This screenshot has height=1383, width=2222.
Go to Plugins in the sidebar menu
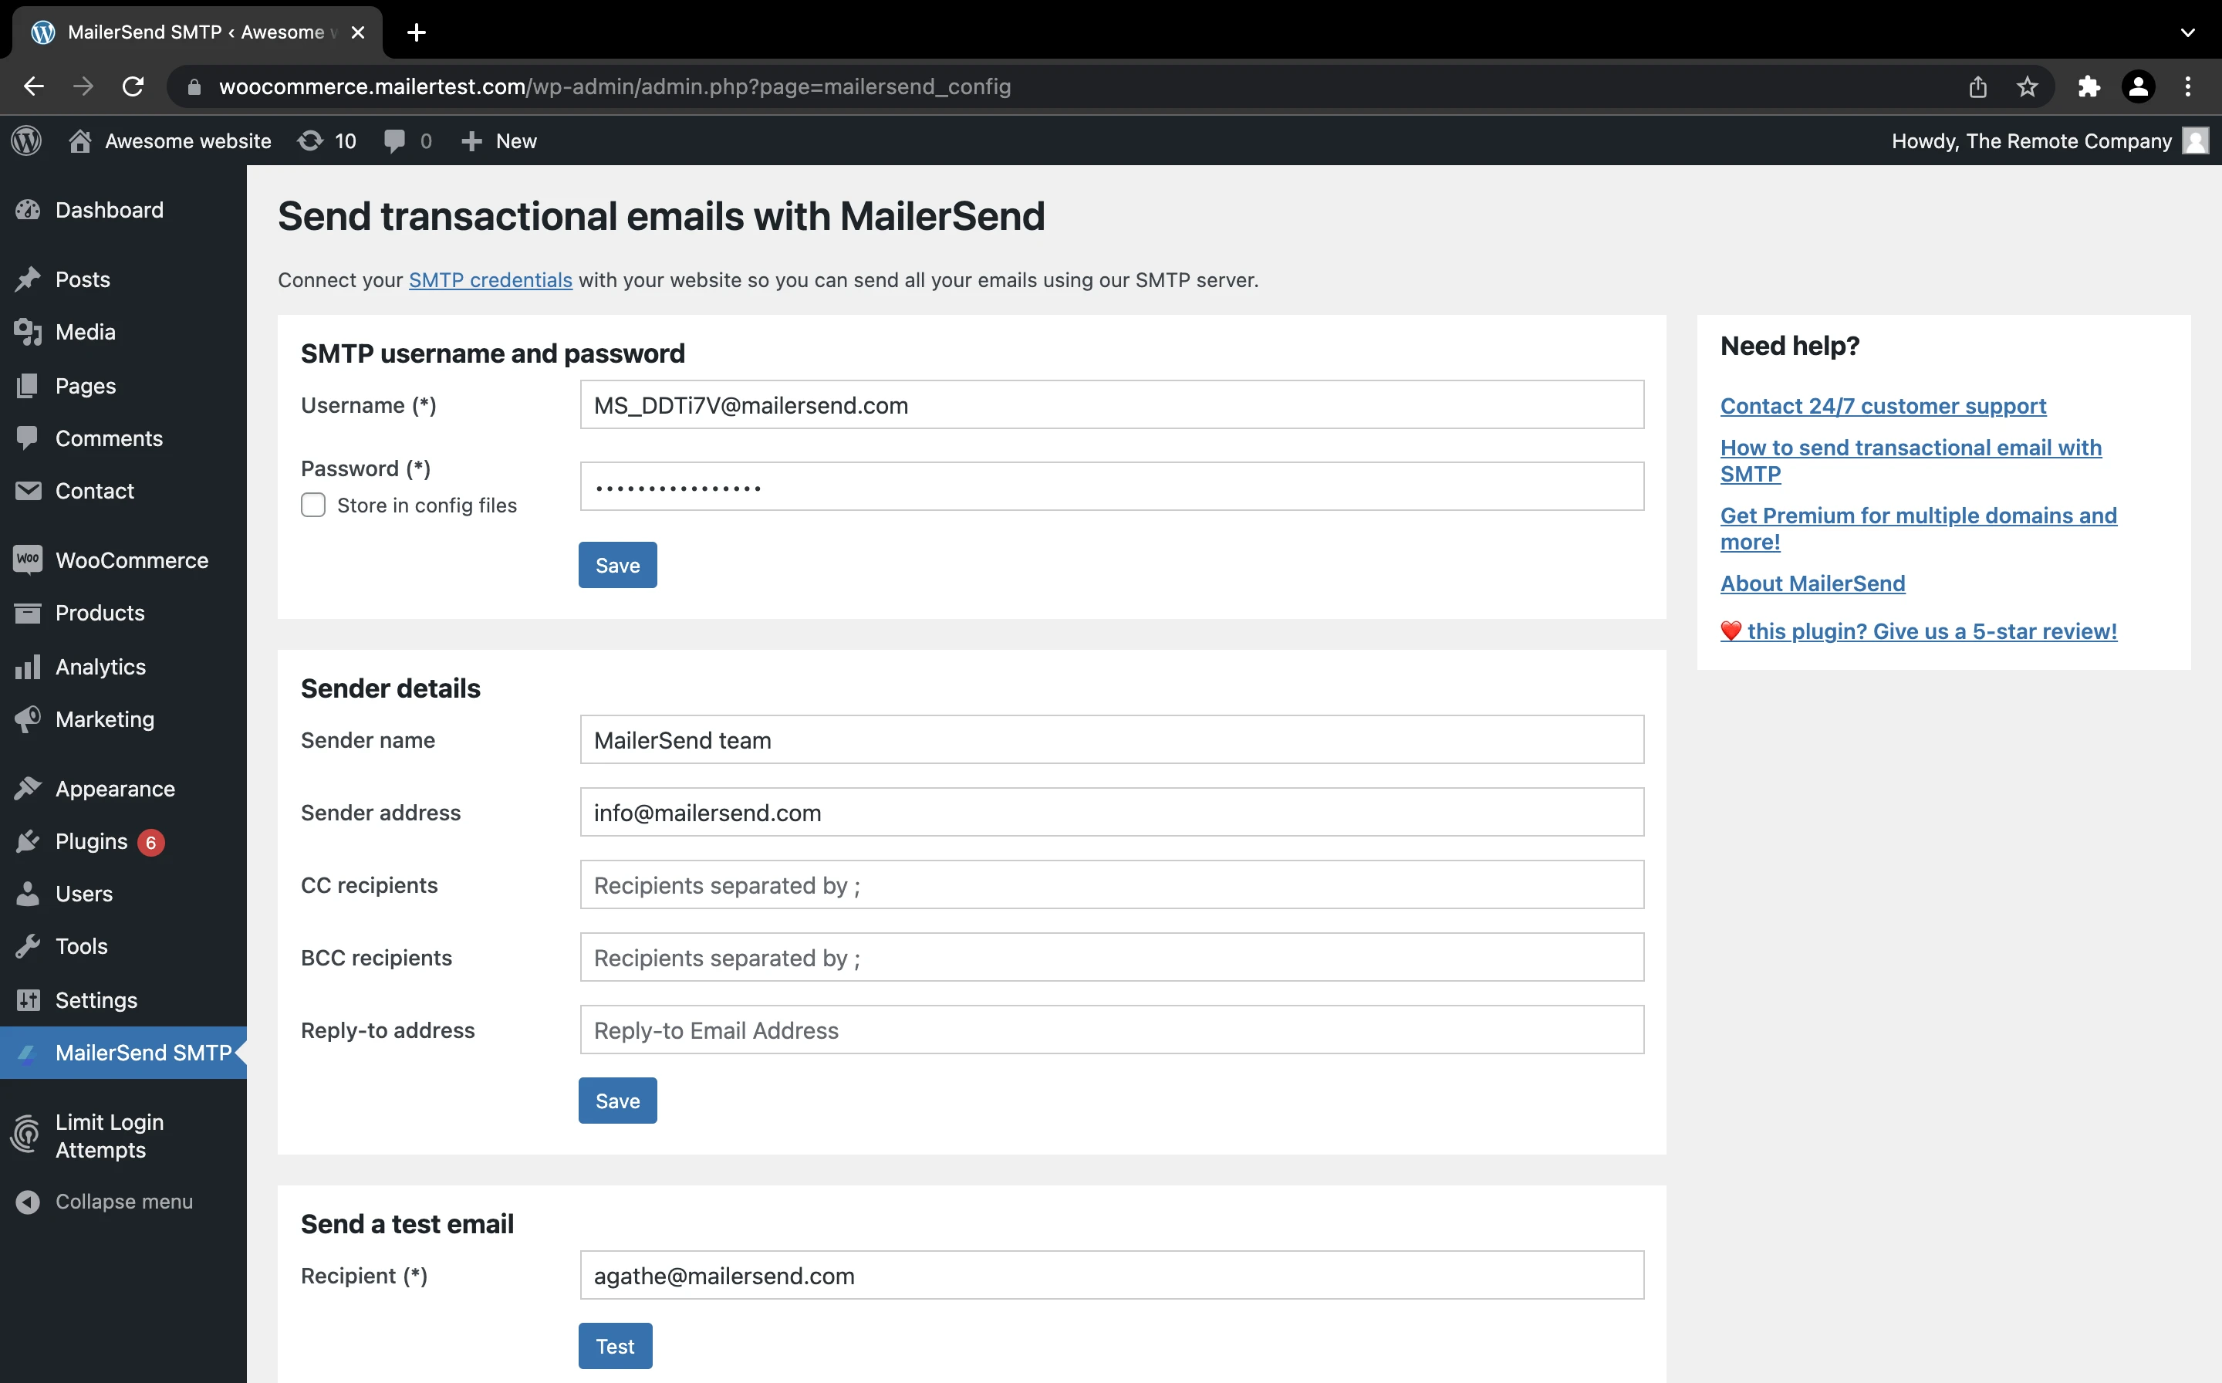point(92,841)
